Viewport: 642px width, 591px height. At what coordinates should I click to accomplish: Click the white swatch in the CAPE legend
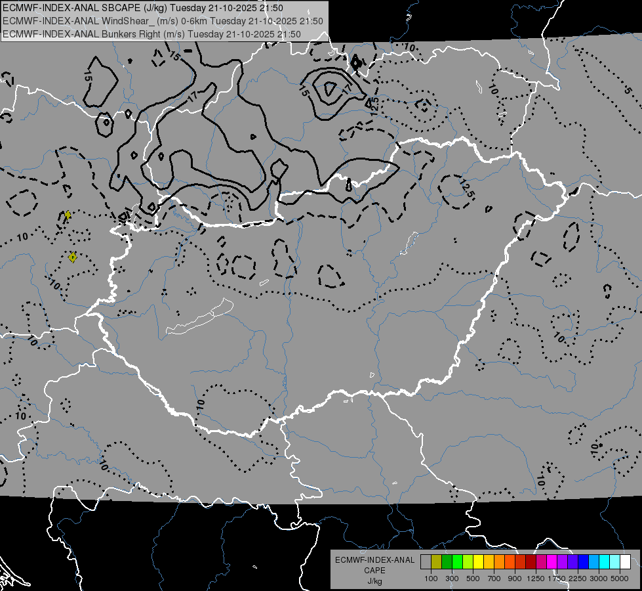tap(625, 562)
